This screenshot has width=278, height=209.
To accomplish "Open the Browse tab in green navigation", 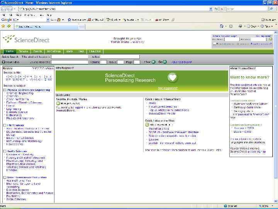I will tap(24, 51).
